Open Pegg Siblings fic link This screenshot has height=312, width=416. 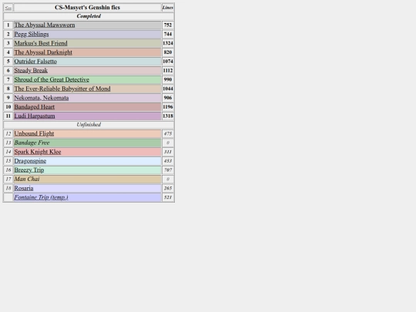(32, 34)
